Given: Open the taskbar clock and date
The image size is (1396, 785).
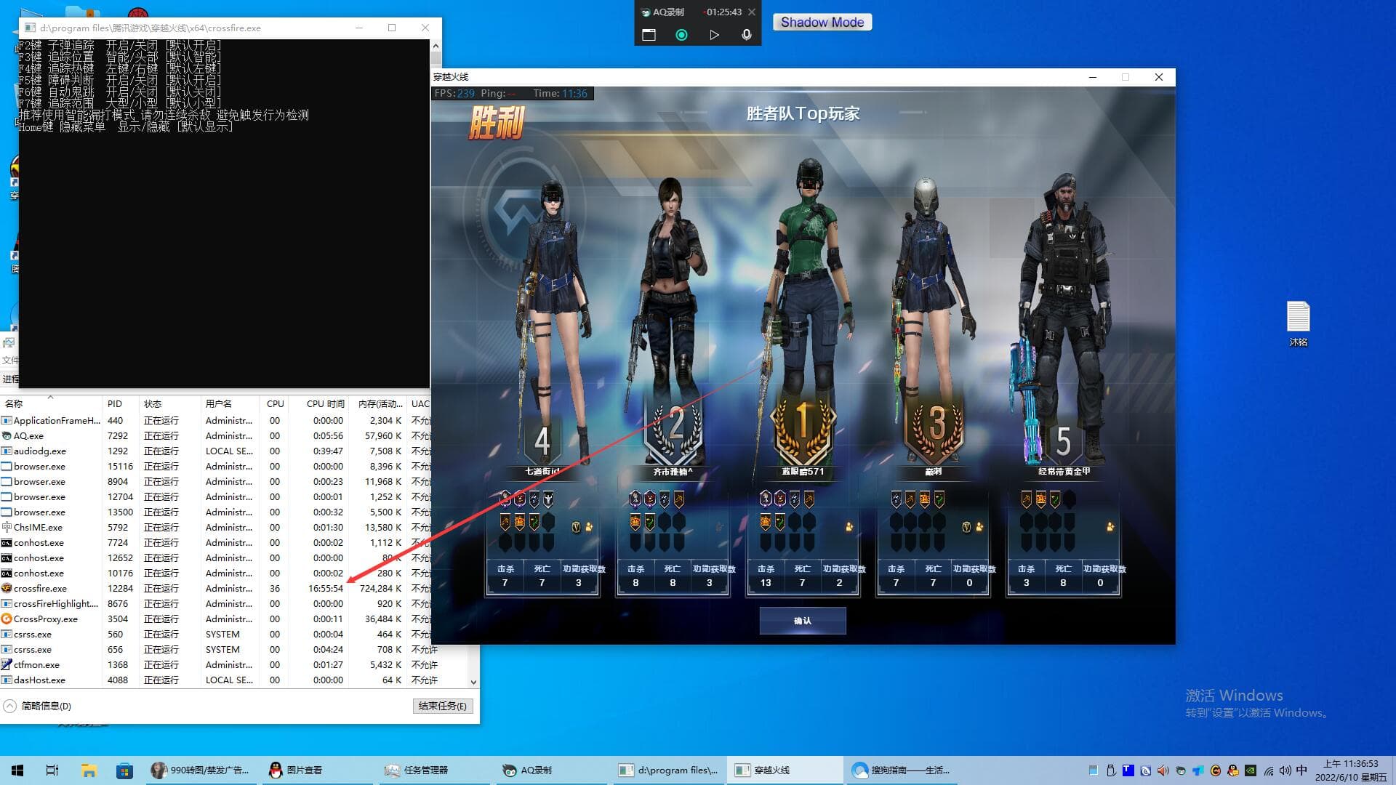Looking at the screenshot, I should click(x=1351, y=770).
